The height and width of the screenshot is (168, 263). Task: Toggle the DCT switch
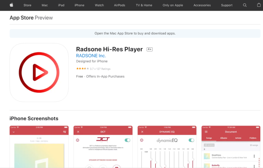coord(127,140)
